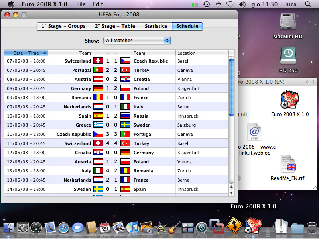319x239 pixels.
Task: Open the Mail stamp icon in the Dock
Action: tap(50, 227)
